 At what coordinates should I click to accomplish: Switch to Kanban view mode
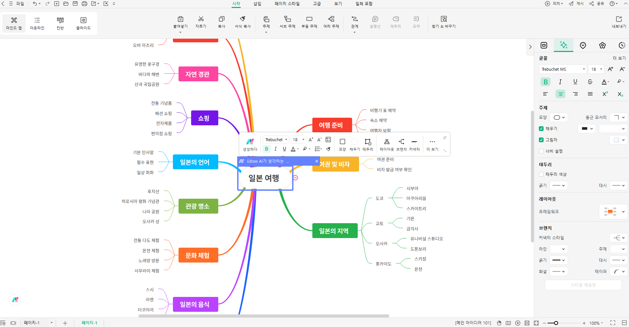click(x=60, y=23)
